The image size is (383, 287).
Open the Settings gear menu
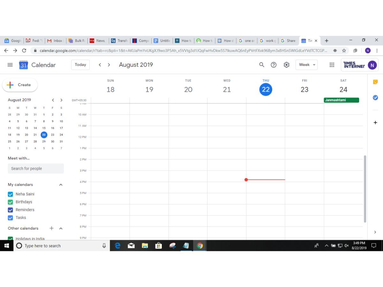tap(287, 65)
